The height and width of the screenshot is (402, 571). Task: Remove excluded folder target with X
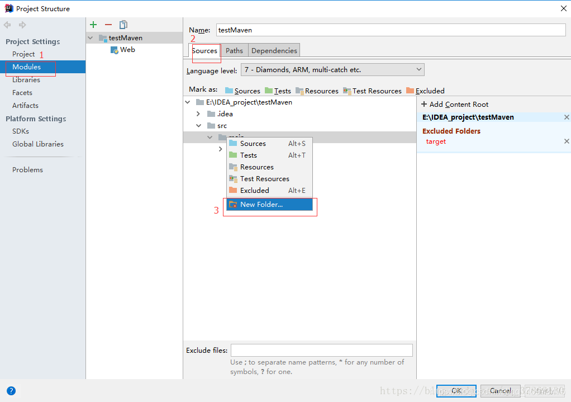[567, 141]
